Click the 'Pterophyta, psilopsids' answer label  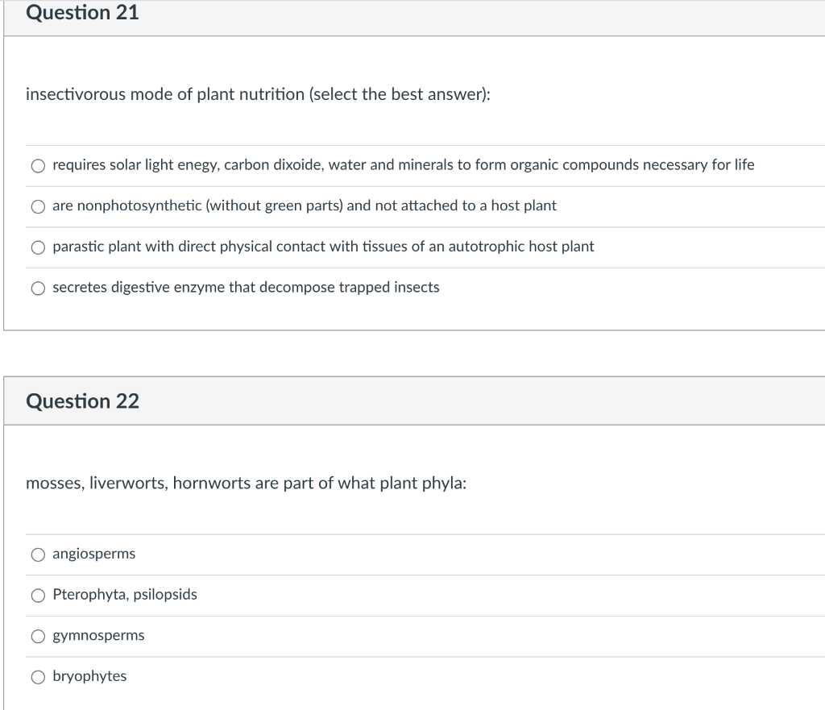click(x=123, y=595)
